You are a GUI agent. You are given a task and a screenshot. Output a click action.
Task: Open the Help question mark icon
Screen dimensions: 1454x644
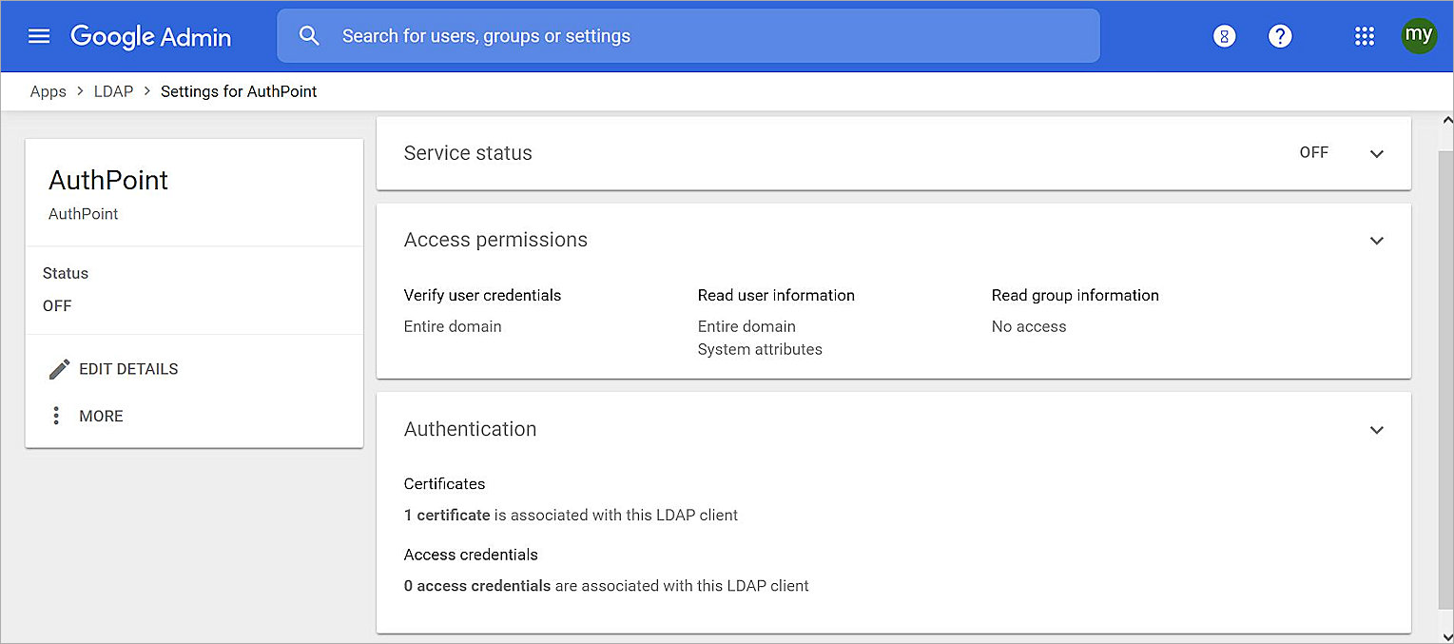pos(1280,36)
